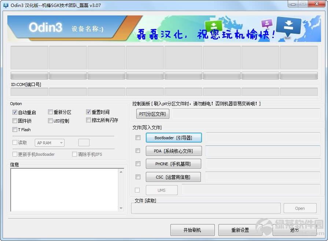
Task: Click the first device progress bar
Action: point(29,76)
